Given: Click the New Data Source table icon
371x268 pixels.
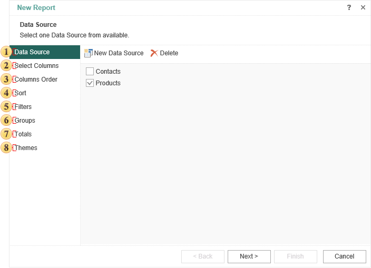Looking at the screenshot, I should click(x=88, y=53).
